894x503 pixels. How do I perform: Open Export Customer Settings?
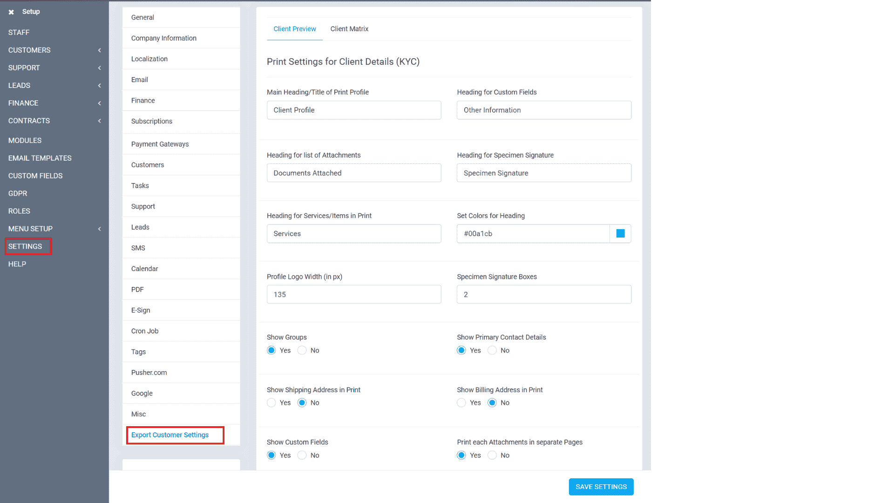169,435
